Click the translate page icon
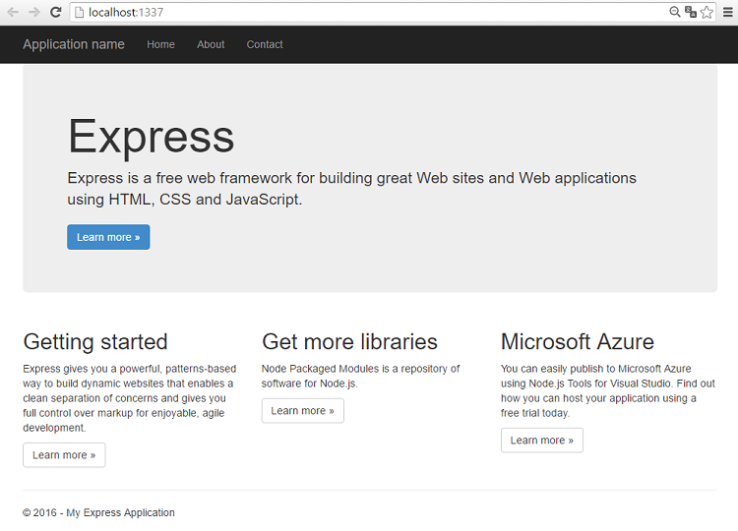 tap(691, 12)
